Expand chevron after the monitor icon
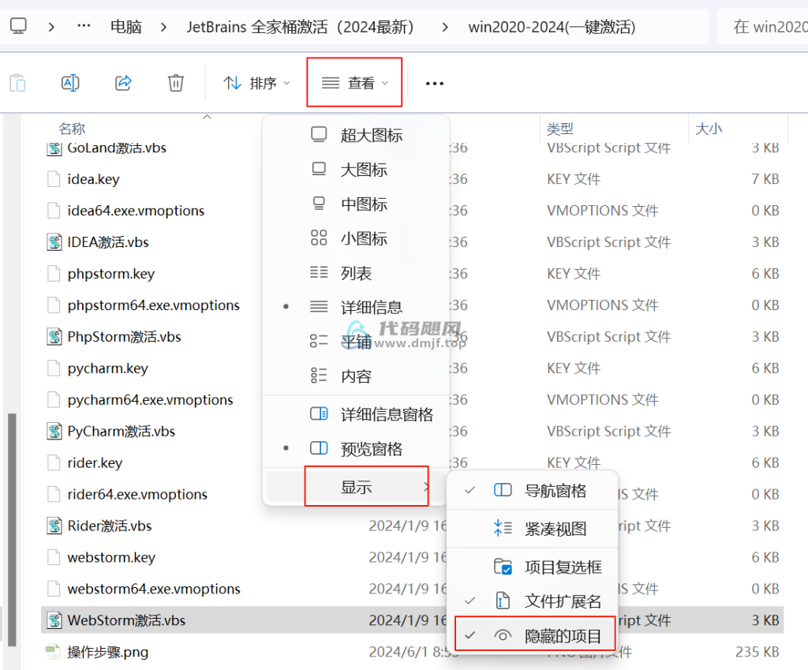 click(x=51, y=26)
